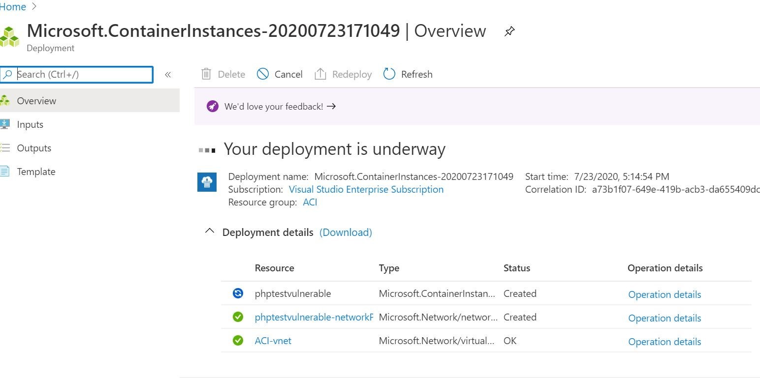
Task: Select the Cancel deployment icon
Action: pyautogui.click(x=262, y=74)
